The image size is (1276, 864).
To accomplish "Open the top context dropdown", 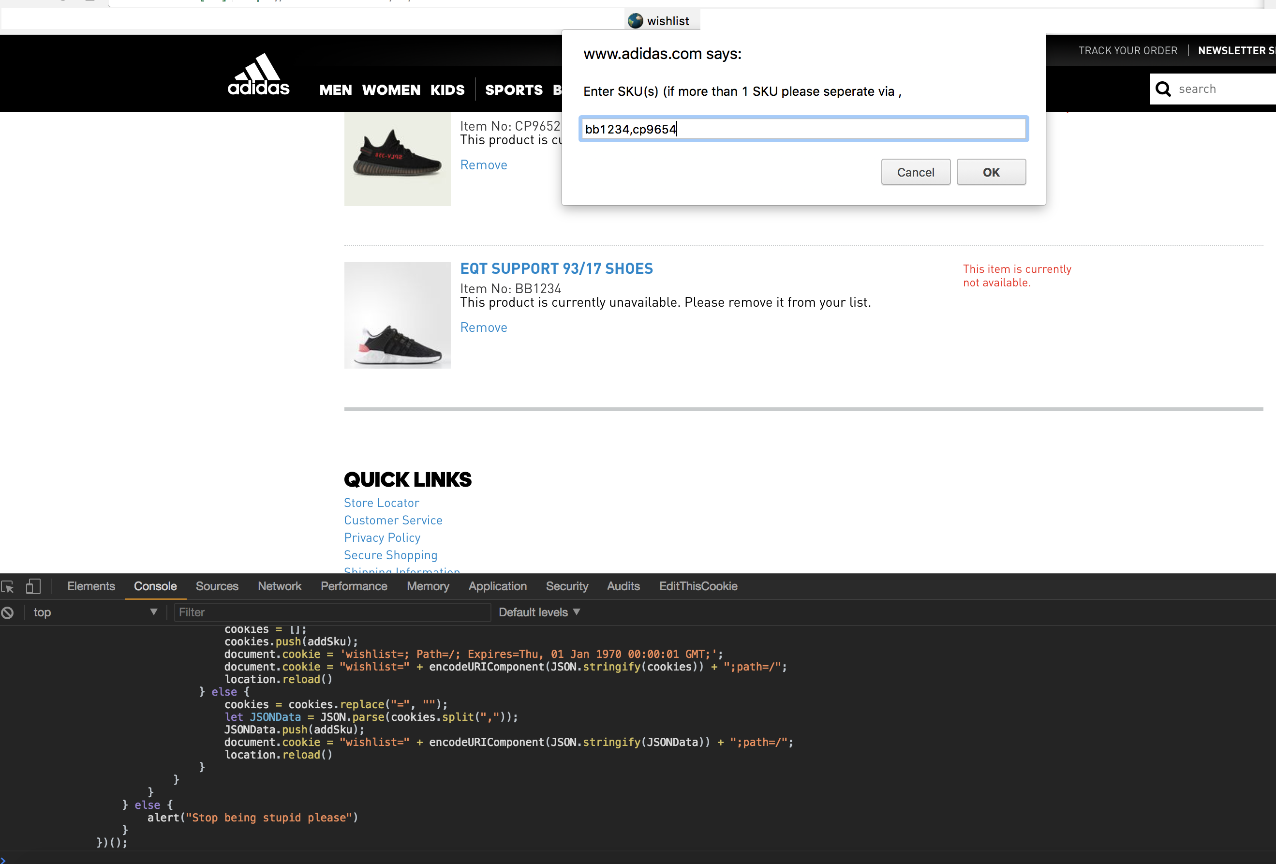I will pos(95,612).
